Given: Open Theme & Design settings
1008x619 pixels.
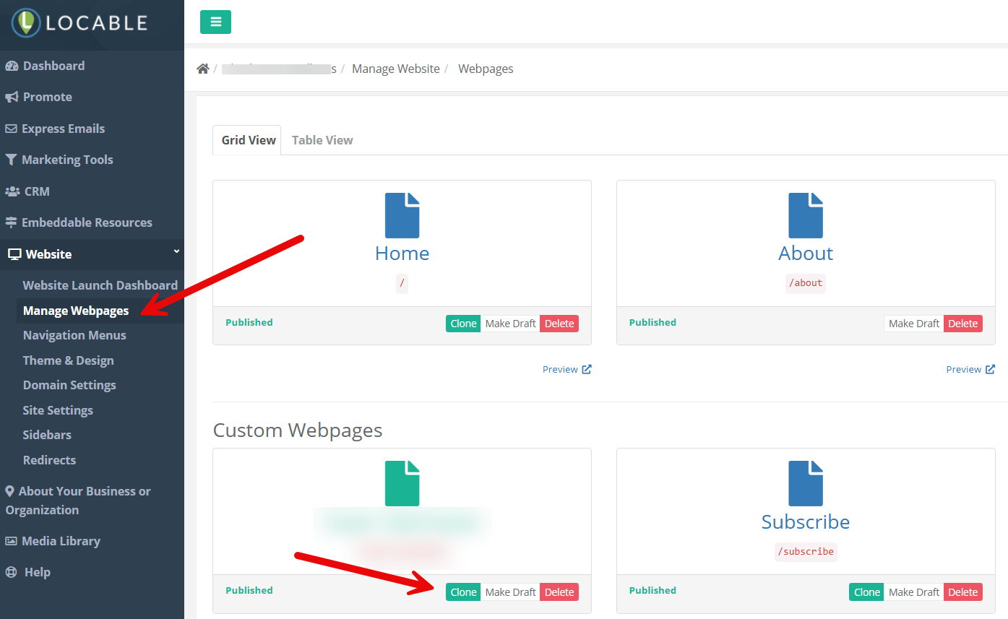Looking at the screenshot, I should (68, 360).
